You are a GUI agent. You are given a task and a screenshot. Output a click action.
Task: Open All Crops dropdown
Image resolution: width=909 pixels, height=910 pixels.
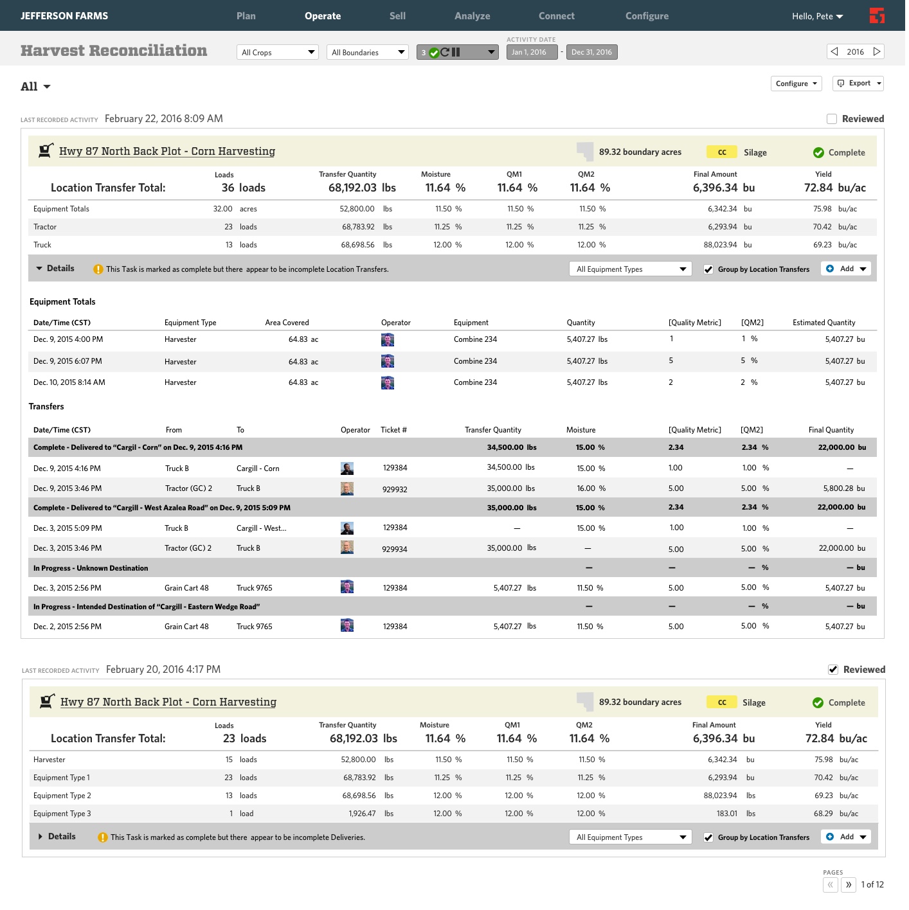(x=278, y=52)
